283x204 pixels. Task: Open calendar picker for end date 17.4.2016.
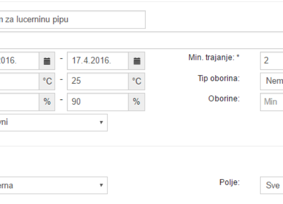pyautogui.click(x=137, y=61)
